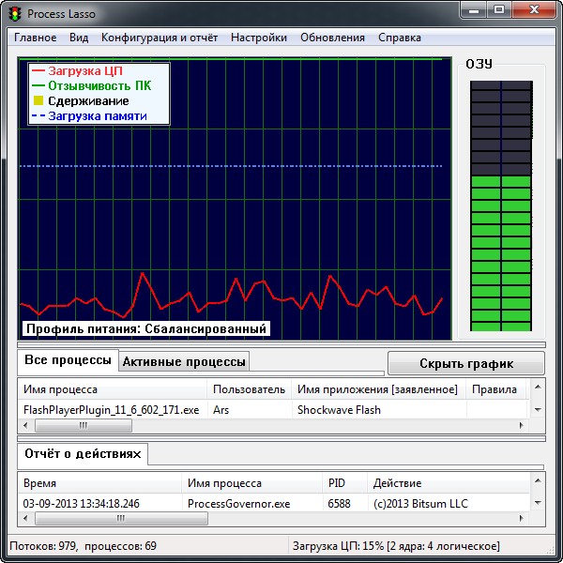Sort process list by Пользователь column
This screenshot has width=563, height=563.
click(249, 389)
